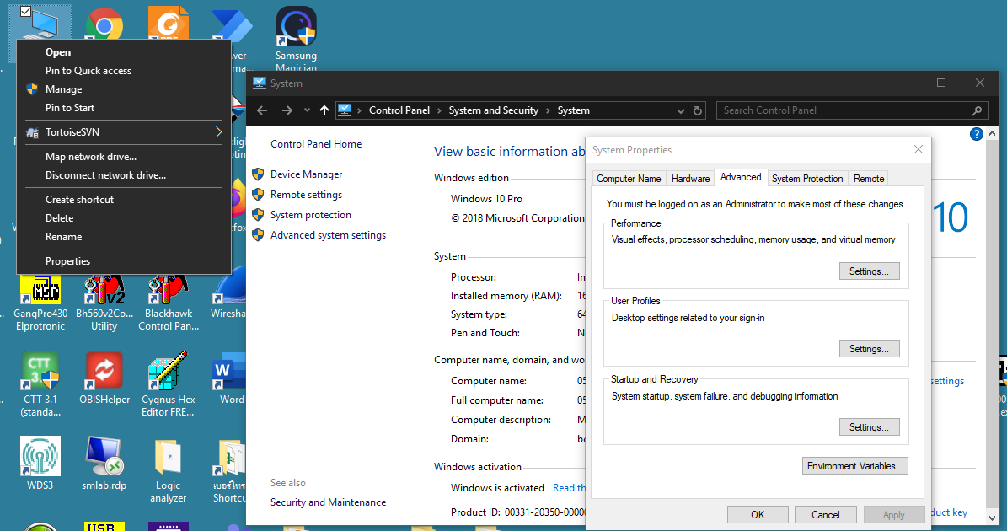The height and width of the screenshot is (531, 1007).
Task: Open the WDS3 desktop shortcut
Action: [x=40, y=457]
